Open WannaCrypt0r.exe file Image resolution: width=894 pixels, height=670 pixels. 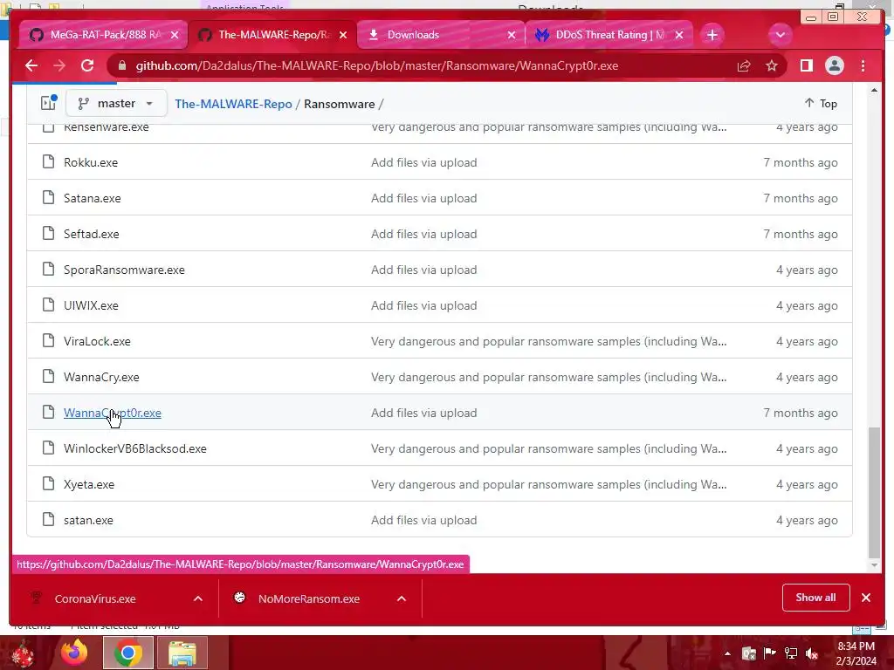[113, 413]
